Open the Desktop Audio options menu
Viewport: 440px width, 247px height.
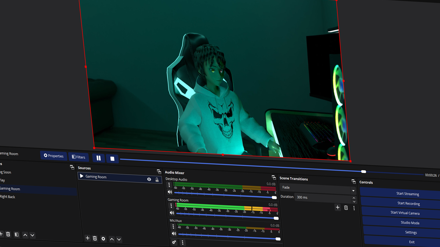click(169, 185)
